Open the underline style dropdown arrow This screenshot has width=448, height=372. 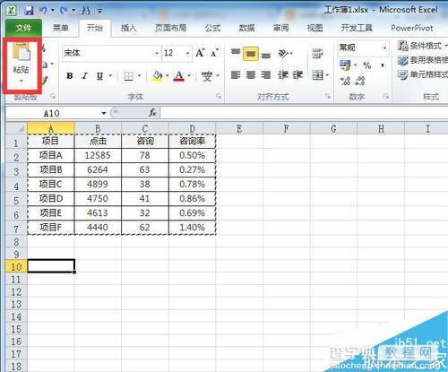coord(110,76)
